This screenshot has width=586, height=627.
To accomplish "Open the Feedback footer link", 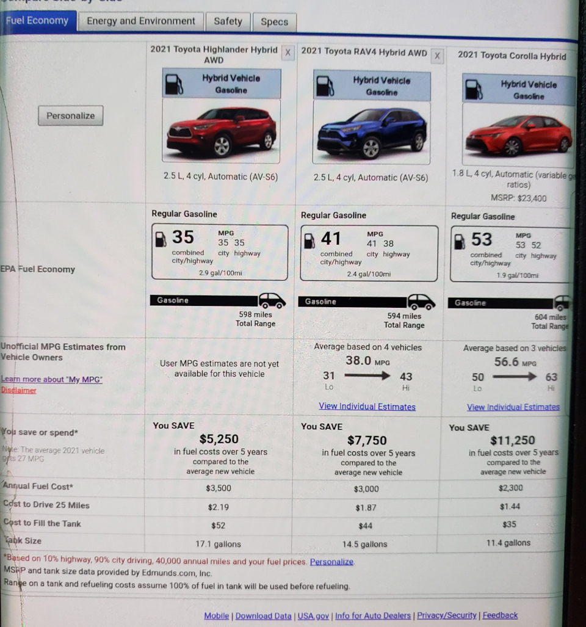I will (x=500, y=615).
